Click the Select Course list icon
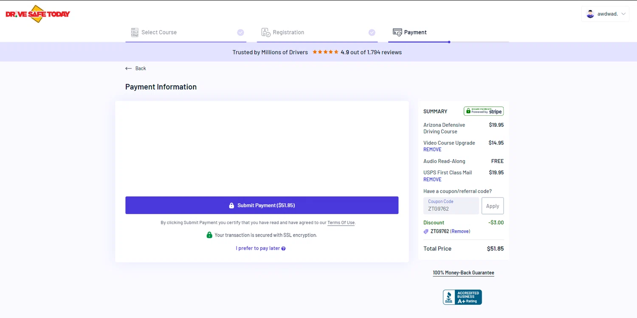 coord(135,32)
